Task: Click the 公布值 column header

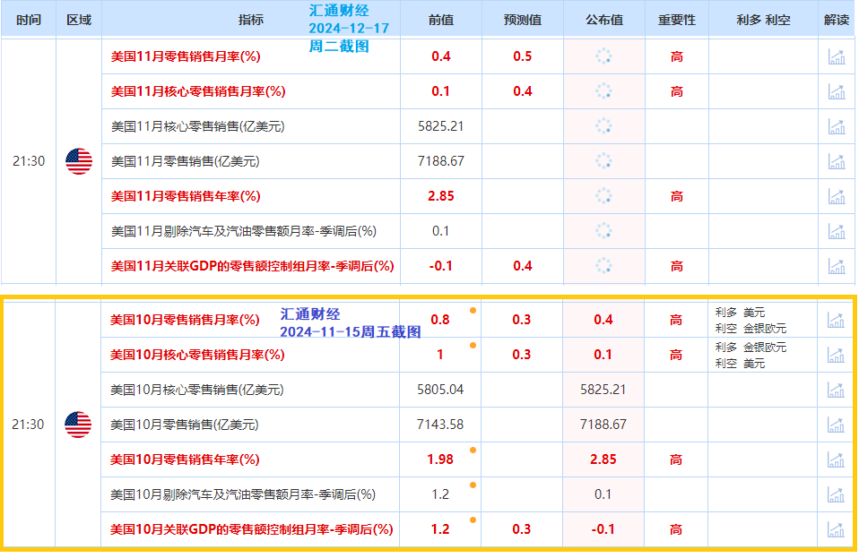Action: [x=603, y=20]
